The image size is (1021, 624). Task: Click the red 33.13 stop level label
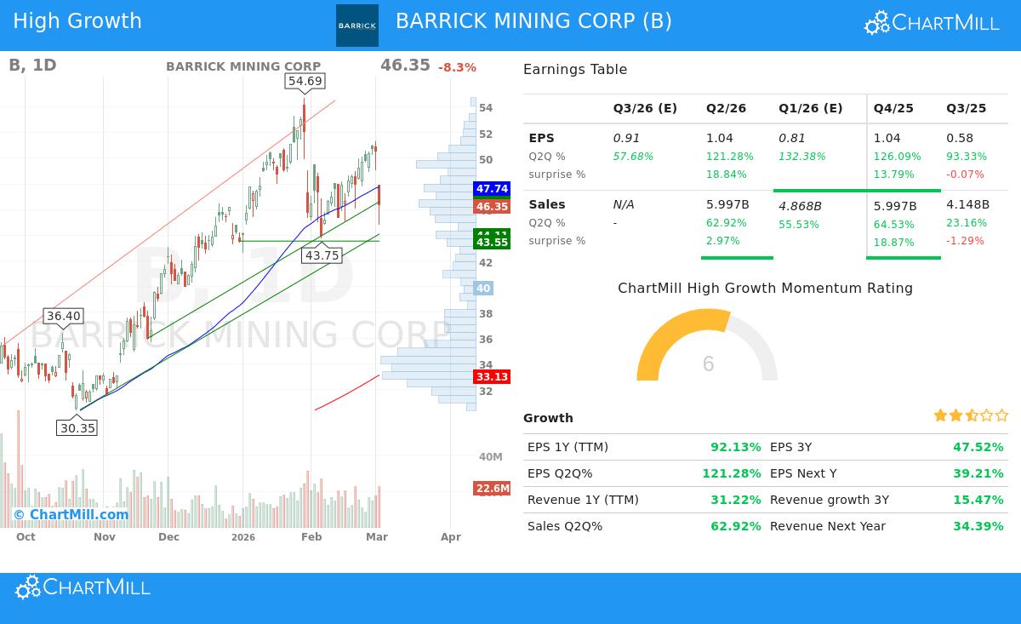coord(491,376)
